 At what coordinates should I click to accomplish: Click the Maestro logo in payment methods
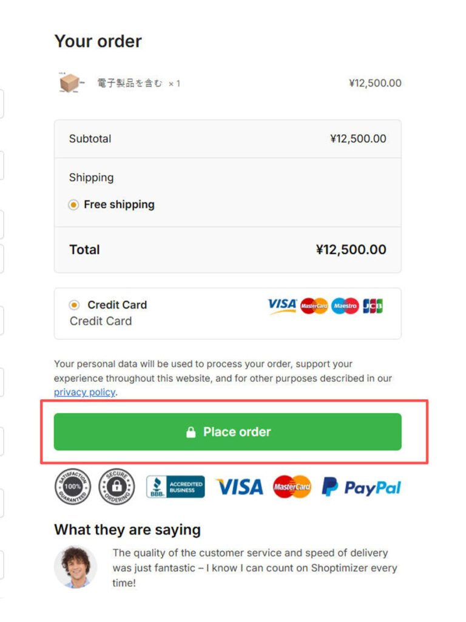[345, 306]
